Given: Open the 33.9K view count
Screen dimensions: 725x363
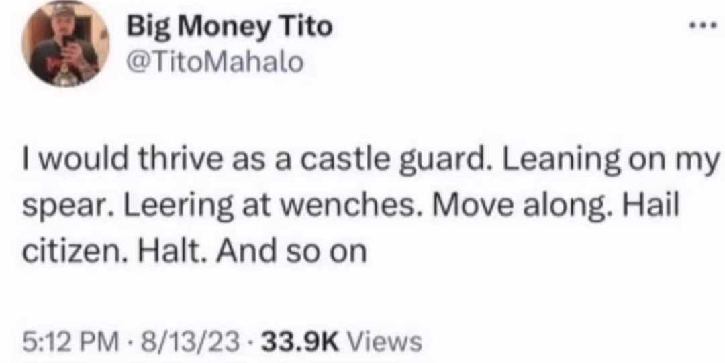Looking at the screenshot, I should 299,343.
